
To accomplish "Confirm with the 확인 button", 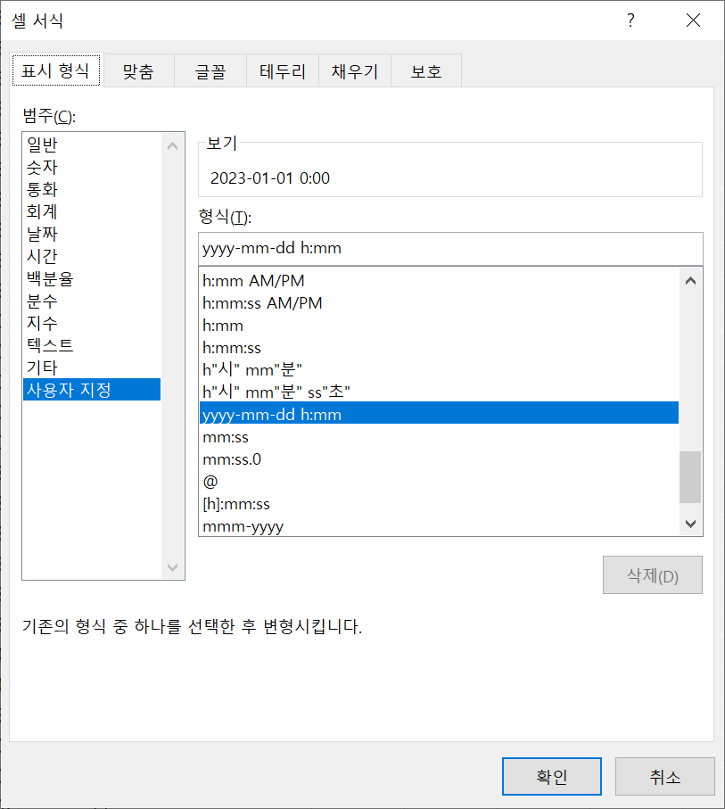I will (x=552, y=777).
